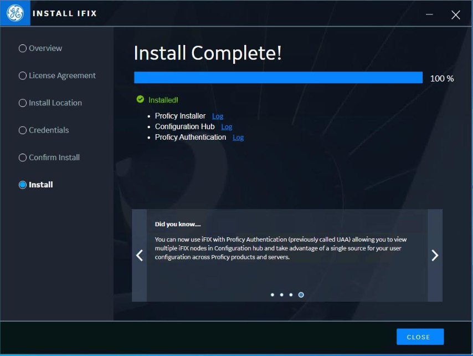Go to previous tip with left chevron
The image size is (473, 356).
[140, 256]
